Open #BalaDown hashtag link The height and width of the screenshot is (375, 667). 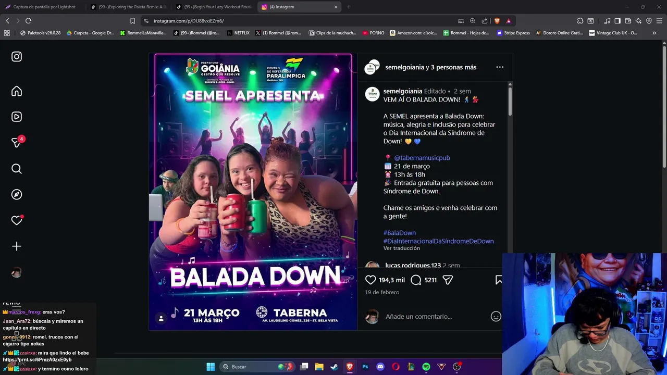click(399, 233)
